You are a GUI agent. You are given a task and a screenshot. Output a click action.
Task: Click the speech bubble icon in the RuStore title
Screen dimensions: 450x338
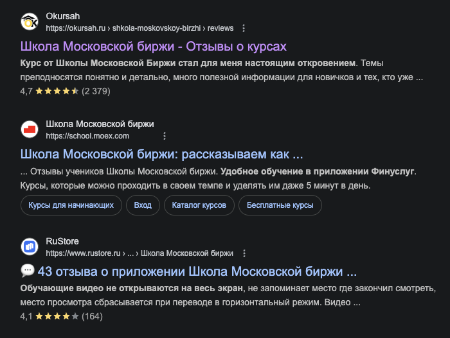click(28, 271)
